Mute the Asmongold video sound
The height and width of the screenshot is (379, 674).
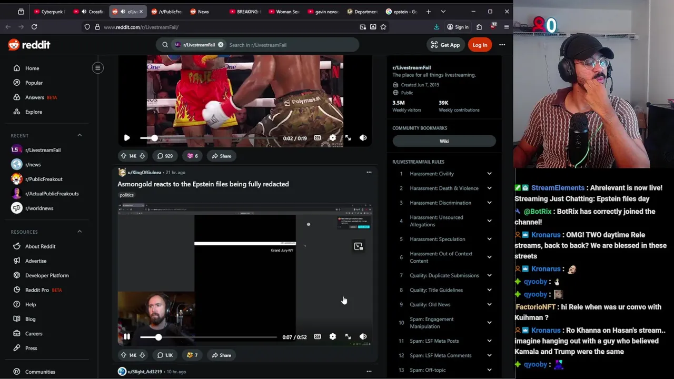pos(363,337)
